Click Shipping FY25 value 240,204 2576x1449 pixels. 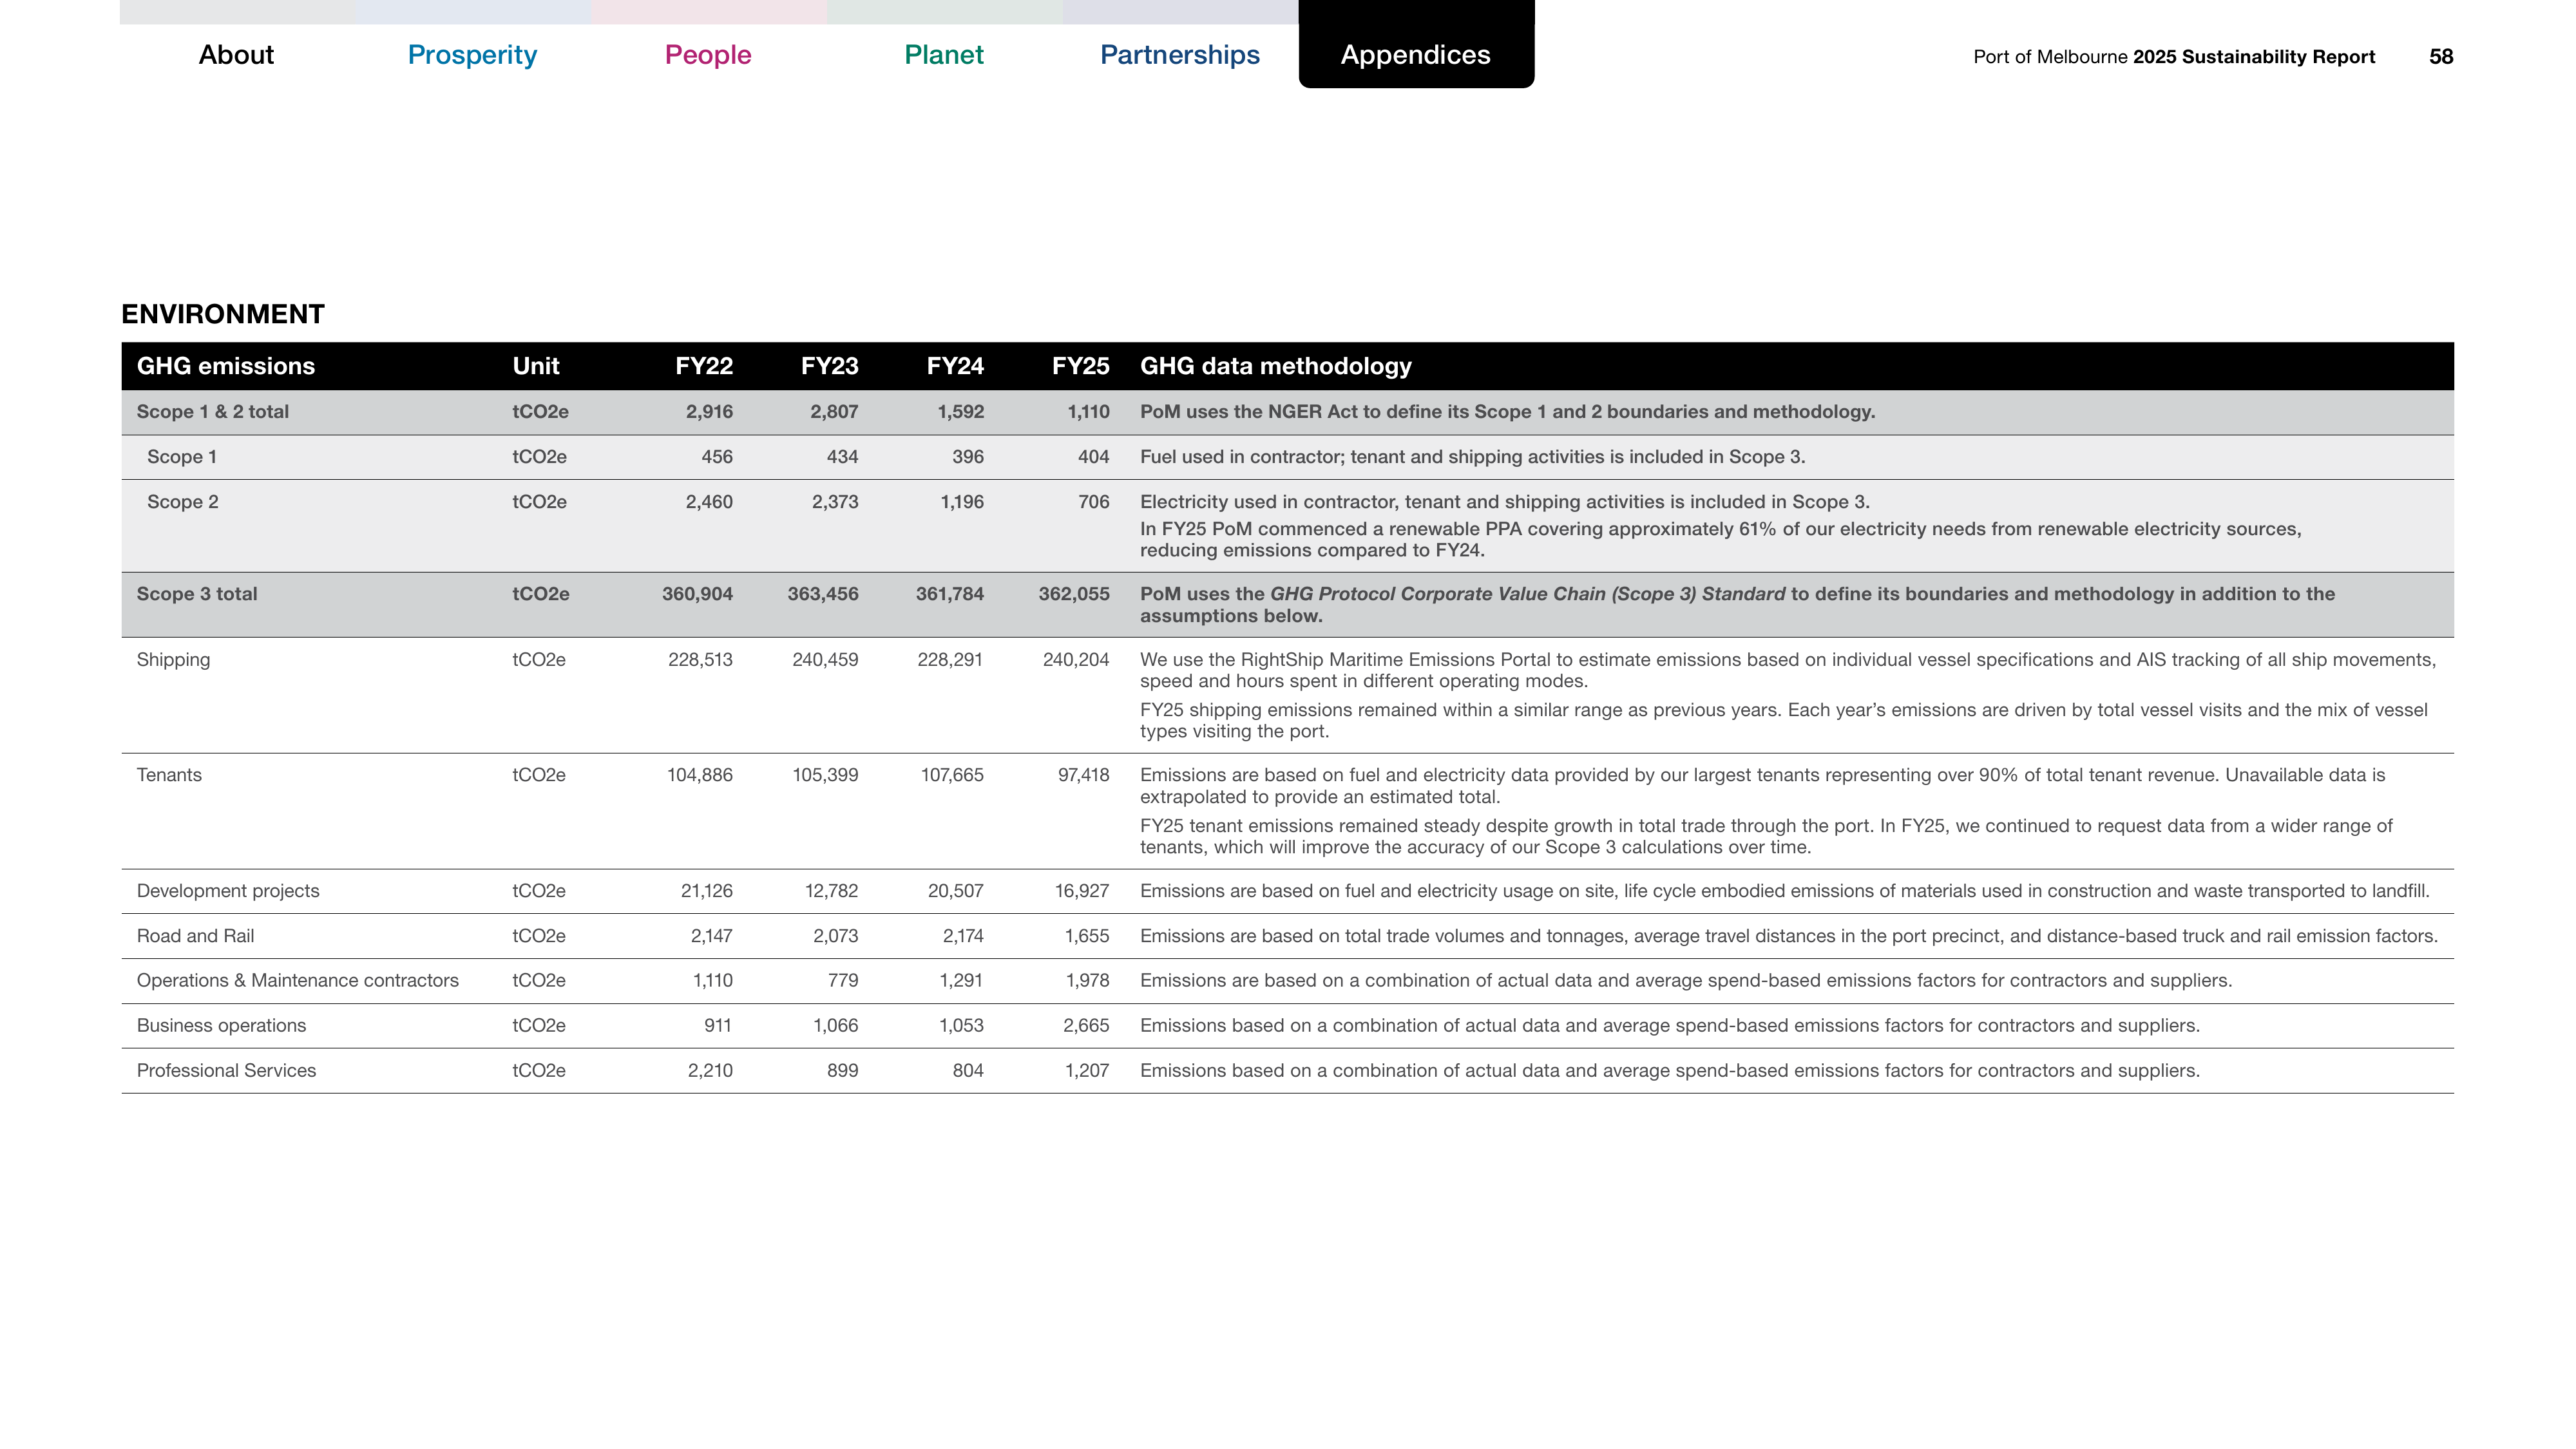point(1076,660)
